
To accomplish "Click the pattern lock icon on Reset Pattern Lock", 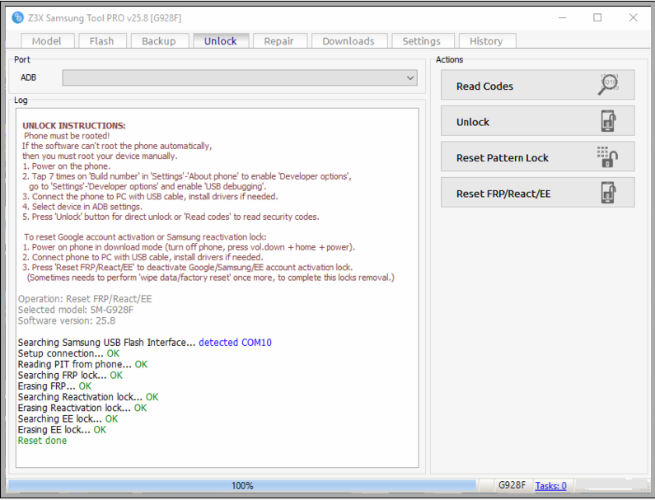I will (607, 157).
